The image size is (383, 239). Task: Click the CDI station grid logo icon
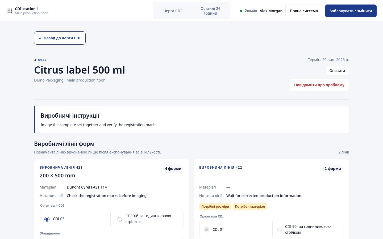coord(9,11)
